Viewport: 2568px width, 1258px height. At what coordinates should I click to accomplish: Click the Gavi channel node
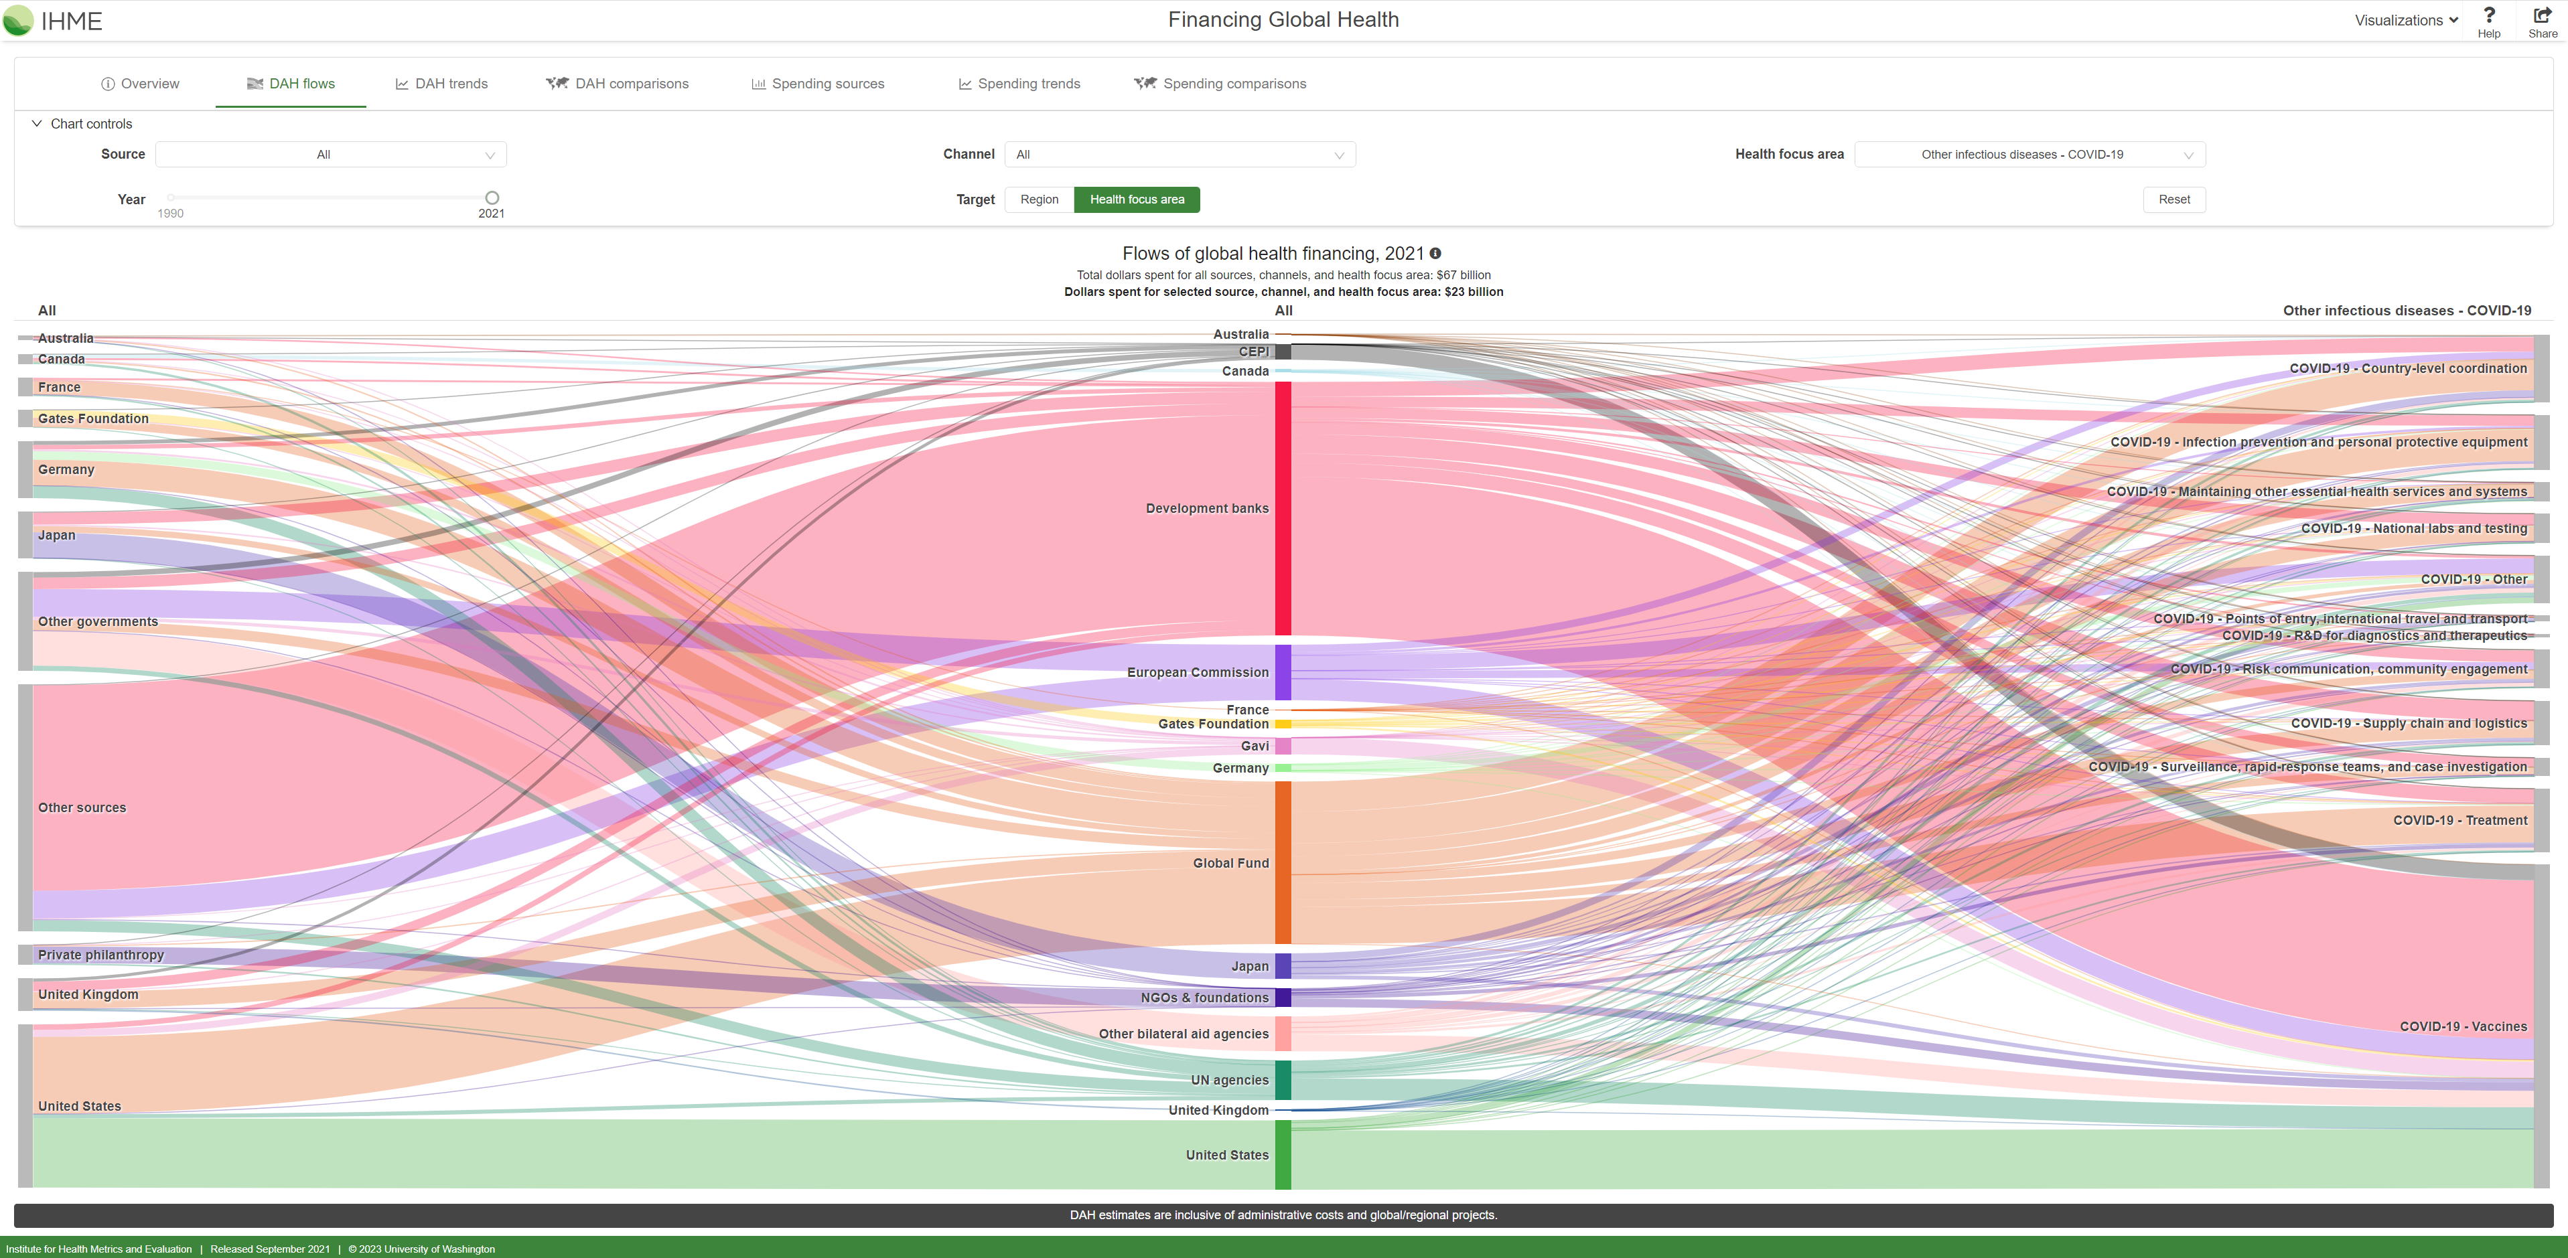[1283, 746]
